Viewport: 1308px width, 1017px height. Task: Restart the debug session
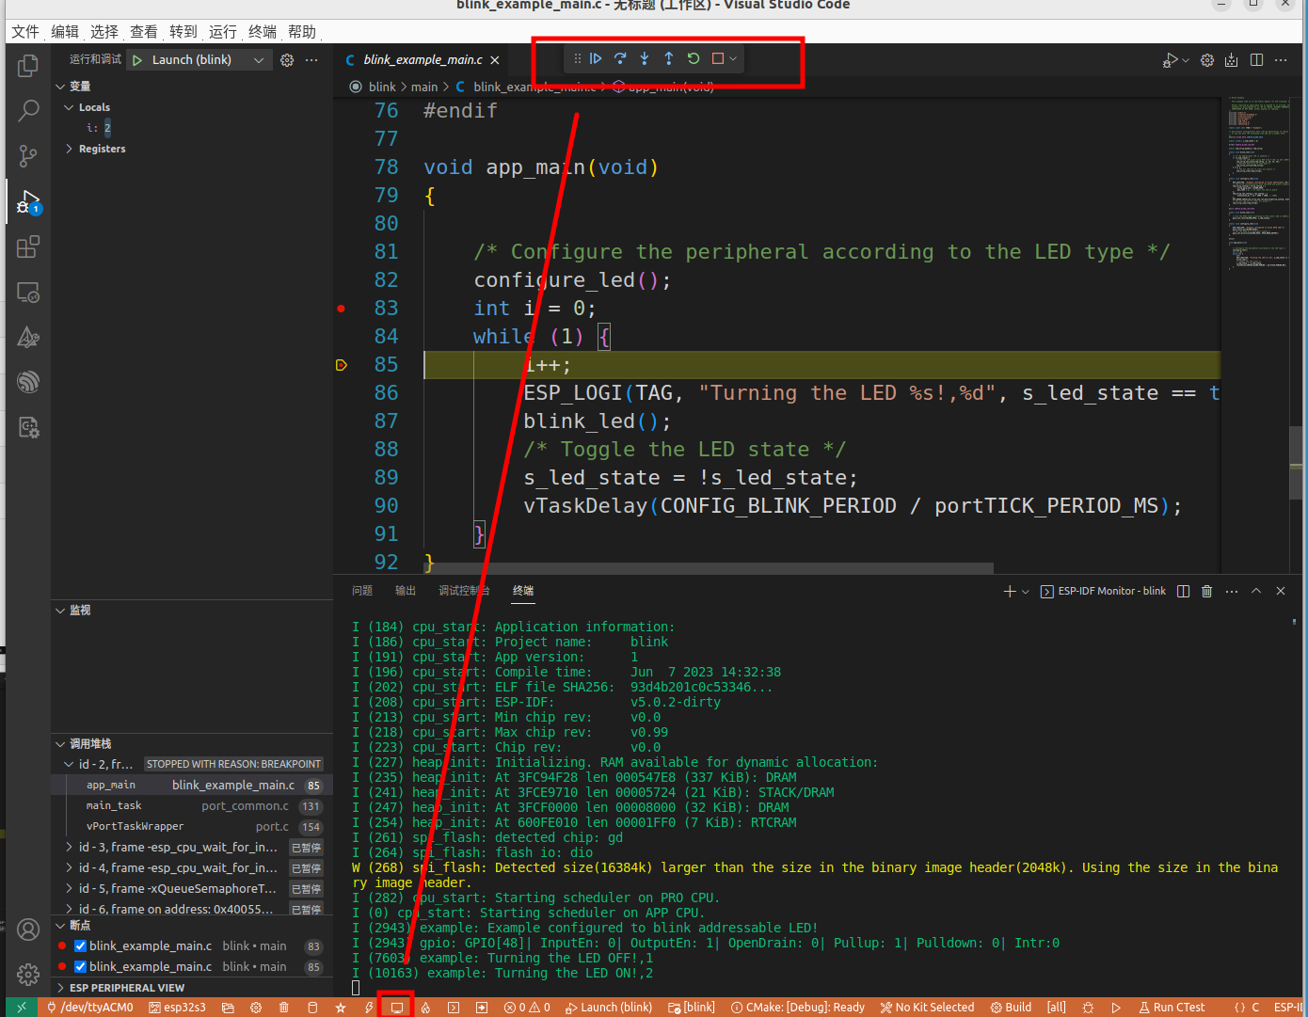[x=694, y=58]
